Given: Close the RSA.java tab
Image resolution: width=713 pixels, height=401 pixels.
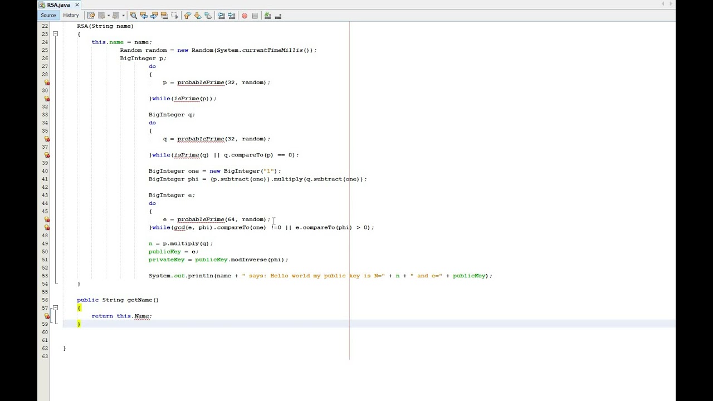Looking at the screenshot, I should (77, 4).
